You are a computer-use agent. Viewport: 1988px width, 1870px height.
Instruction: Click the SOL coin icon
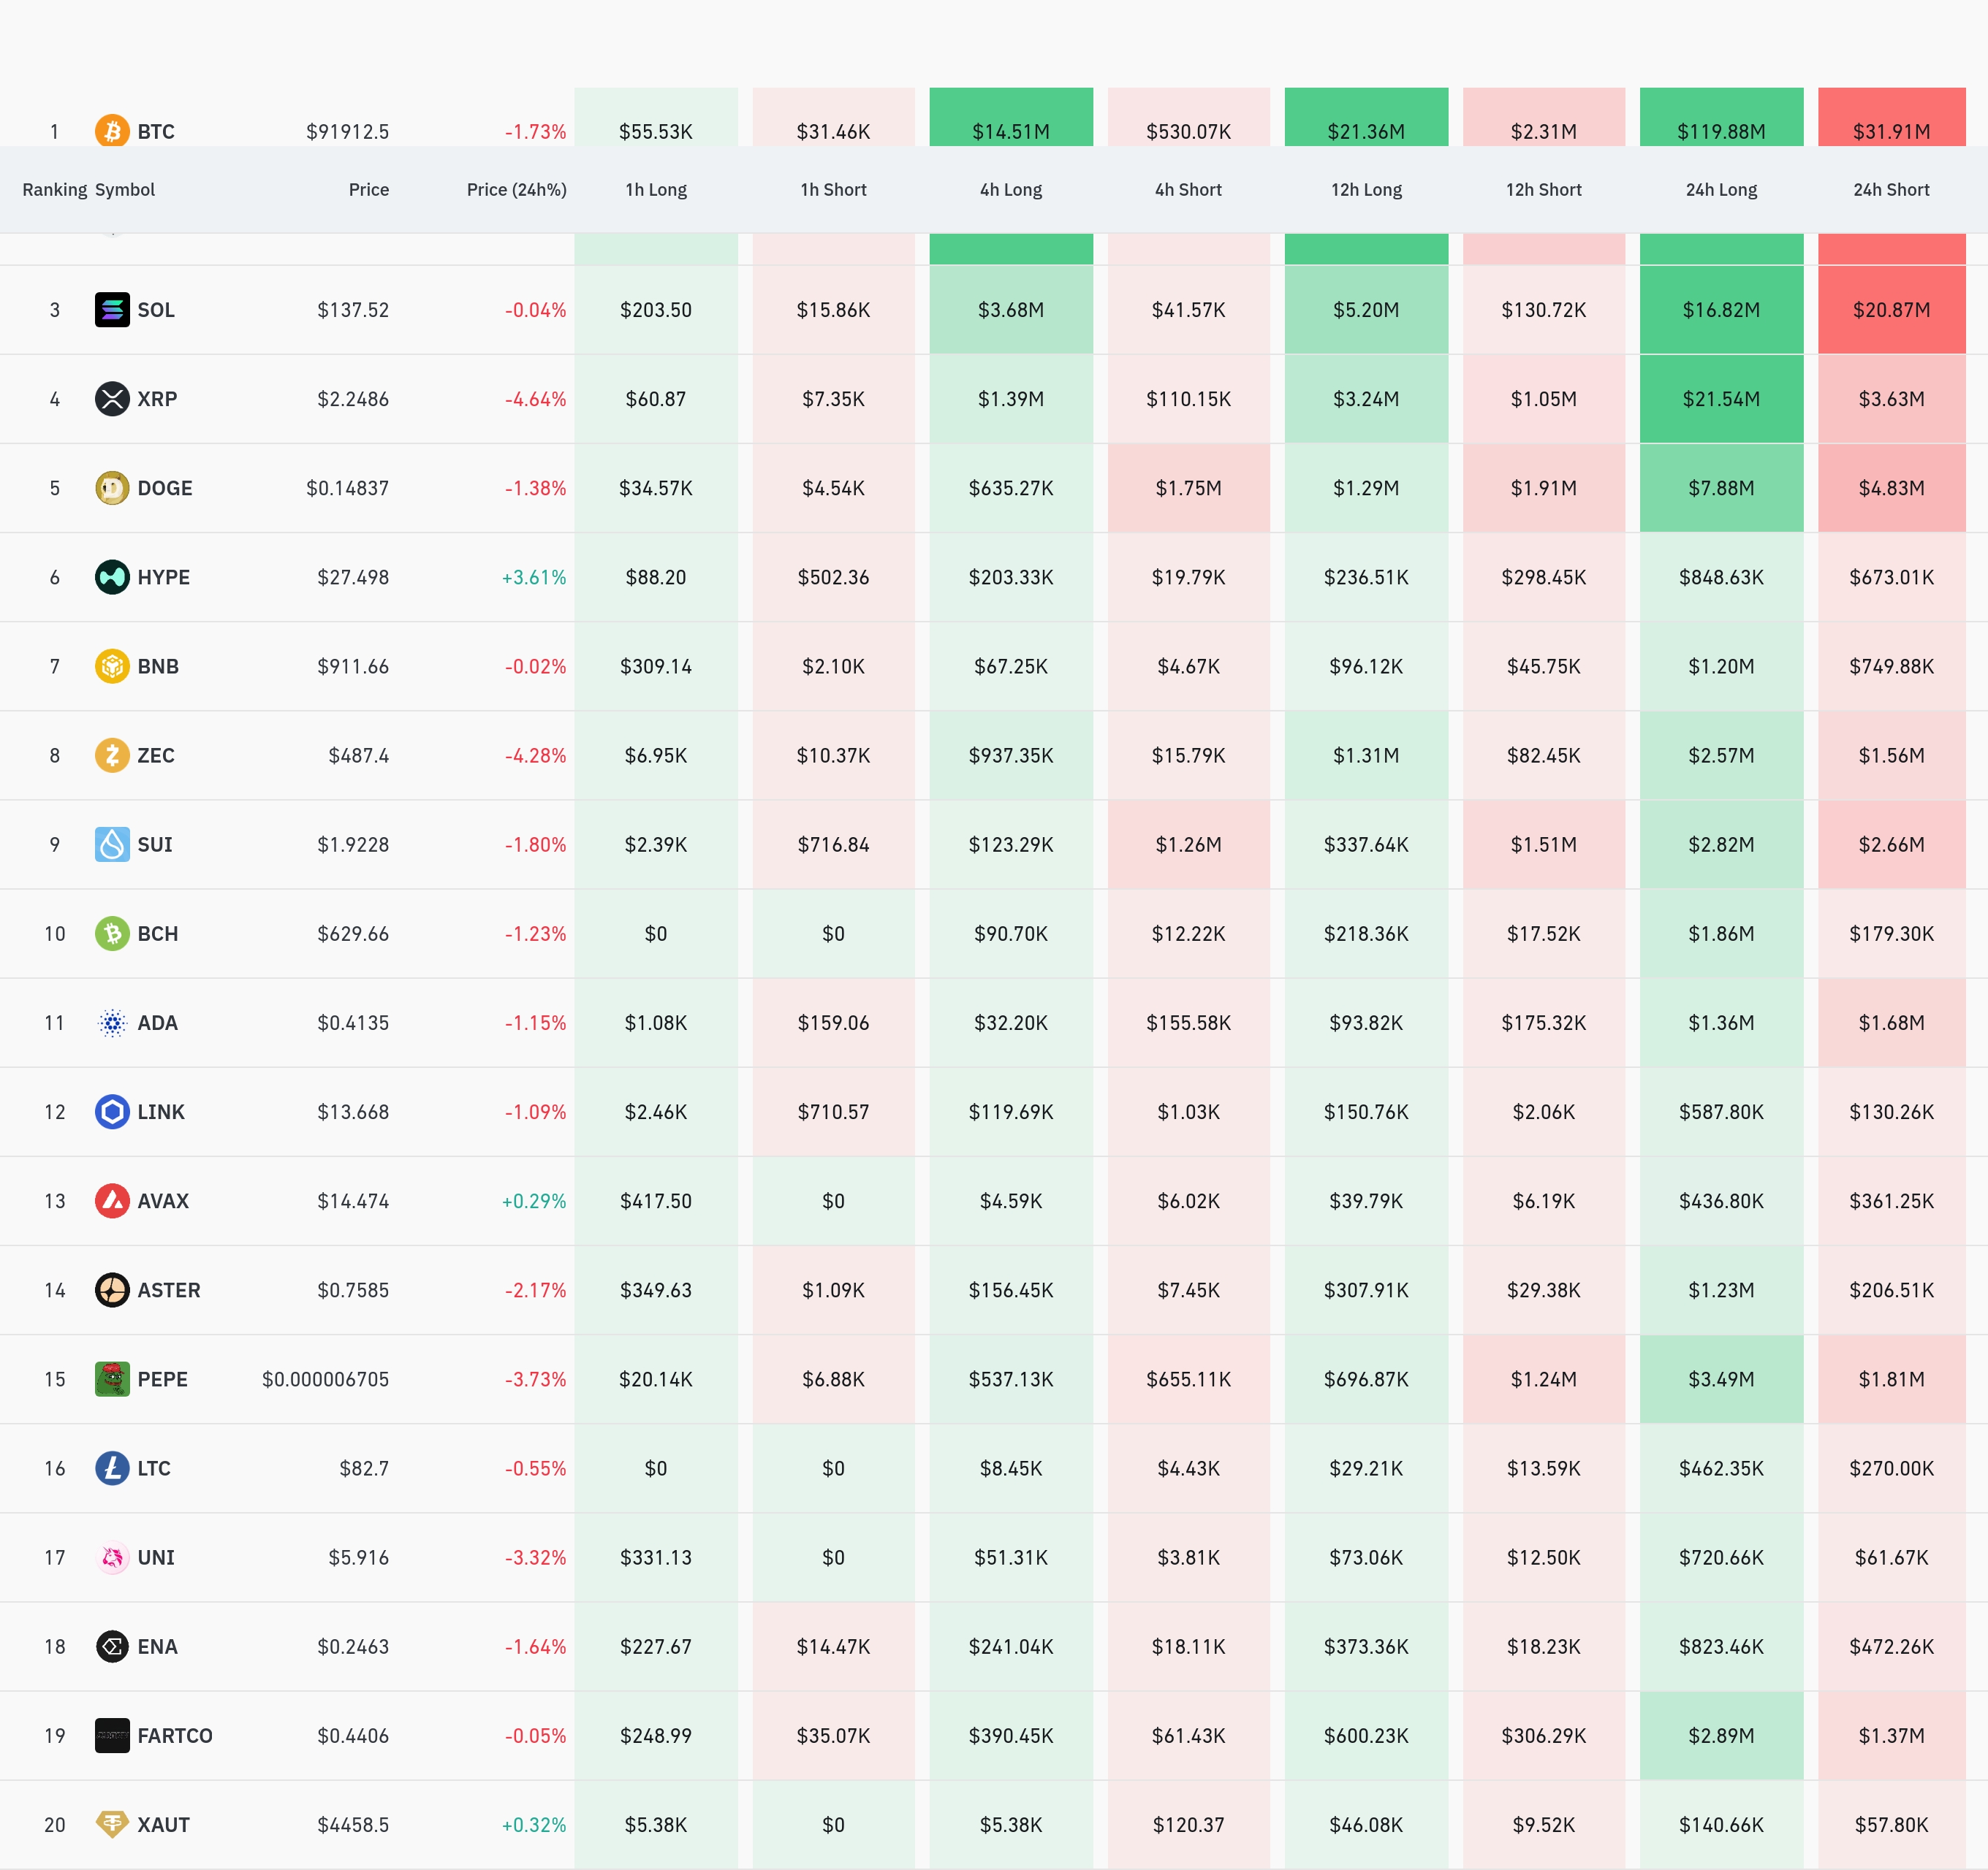112,310
